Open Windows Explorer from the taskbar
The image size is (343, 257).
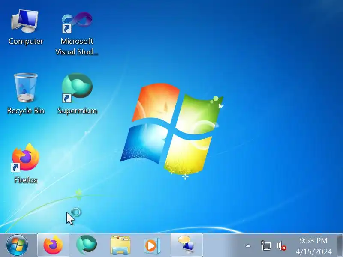120,245
